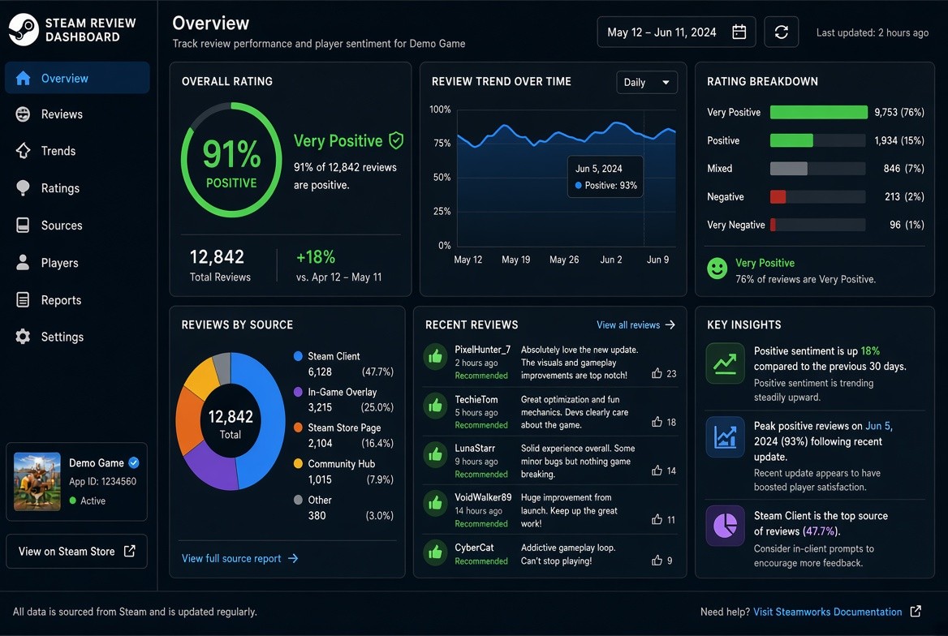Viewport: 948px width, 636px height.
Task: Click the 91% positive circular gauge
Action: click(231, 160)
